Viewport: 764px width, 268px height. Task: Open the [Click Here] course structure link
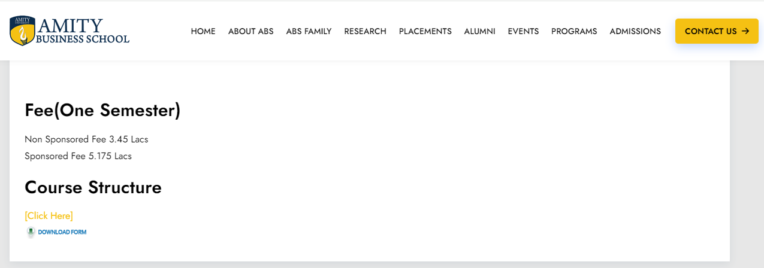point(49,215)
